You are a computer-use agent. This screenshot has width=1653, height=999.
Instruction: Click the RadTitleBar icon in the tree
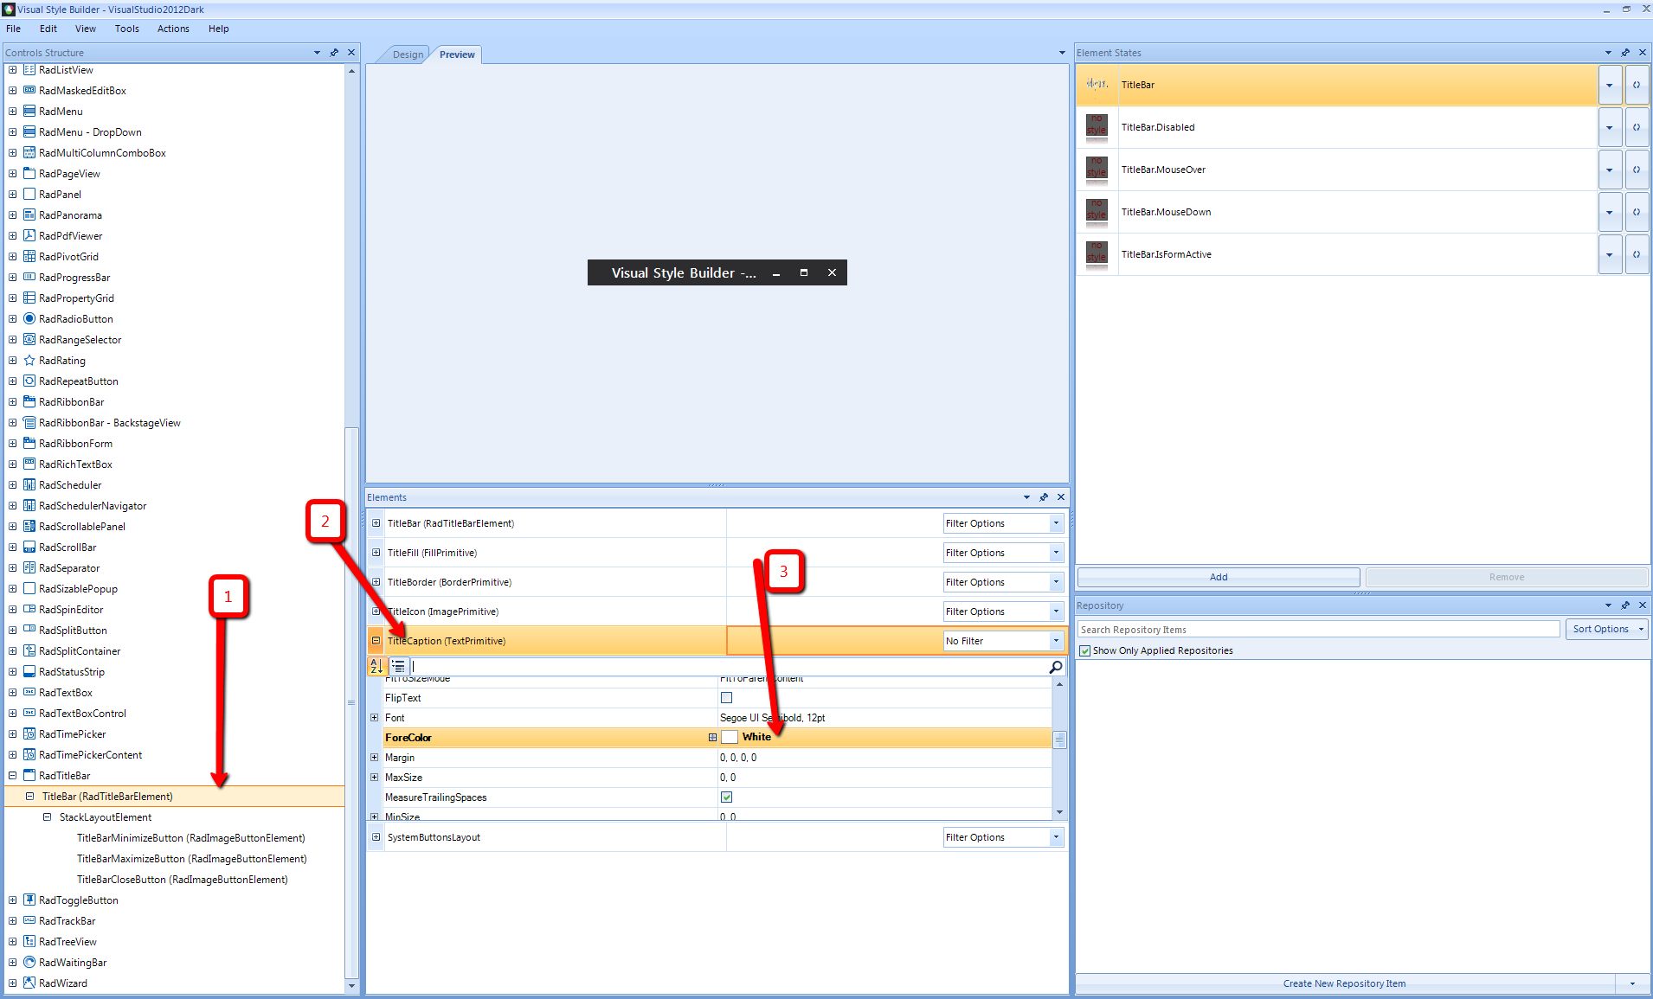[x=29, y=776]
